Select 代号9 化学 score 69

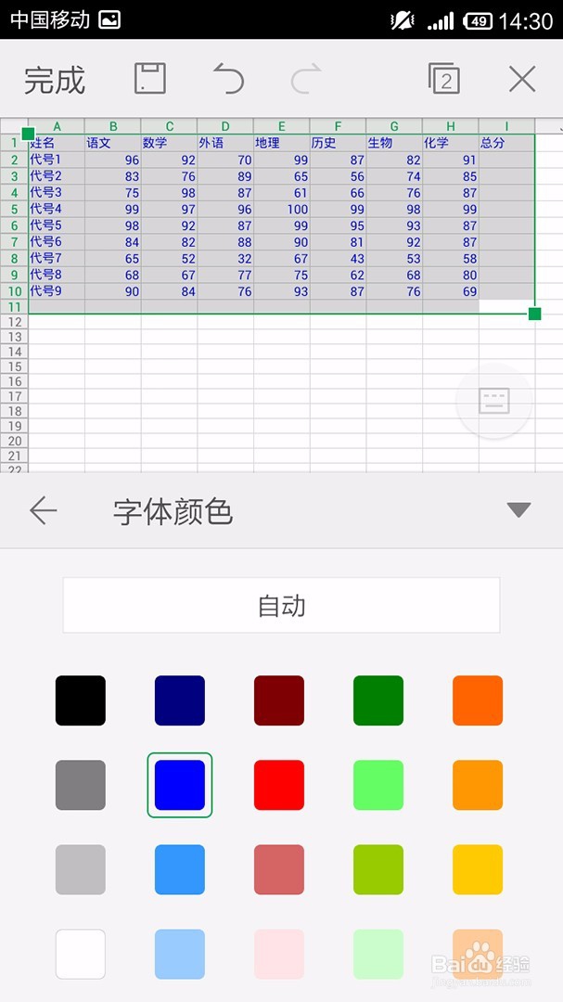click(451, 291)
